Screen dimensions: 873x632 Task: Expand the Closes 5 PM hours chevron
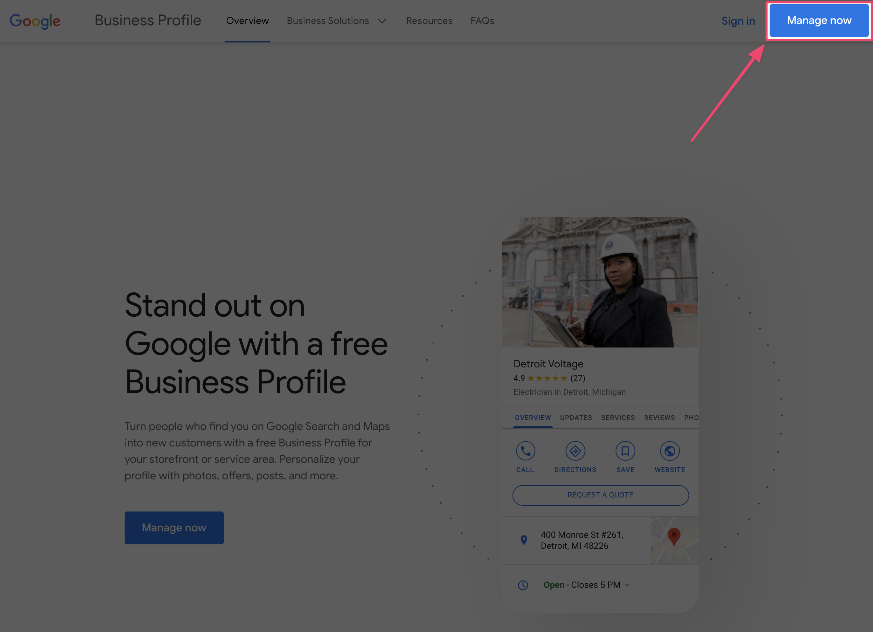627,585
